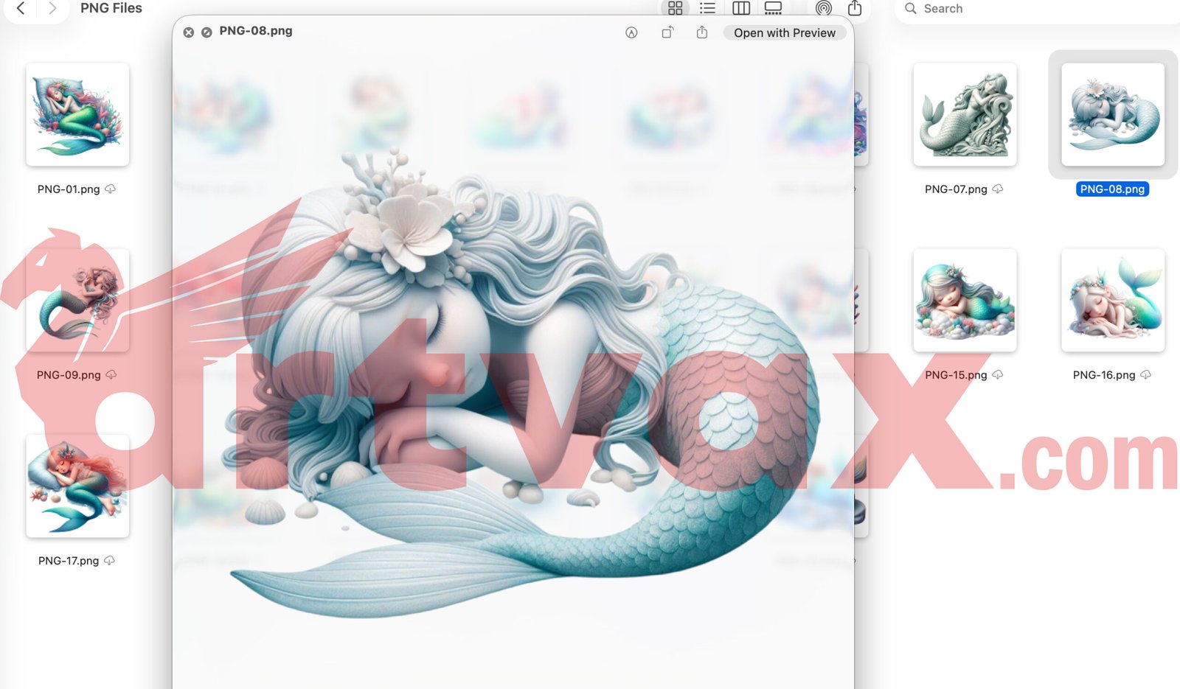Screen dimensions: 1180x689
Task: Switch Finder to column view
Action: 741,8
